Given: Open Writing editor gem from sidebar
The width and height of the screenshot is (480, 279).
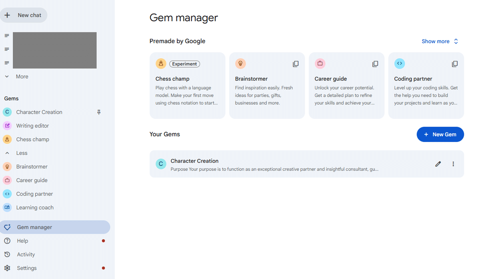Looking at the screenshot, I should coord(32,126).
